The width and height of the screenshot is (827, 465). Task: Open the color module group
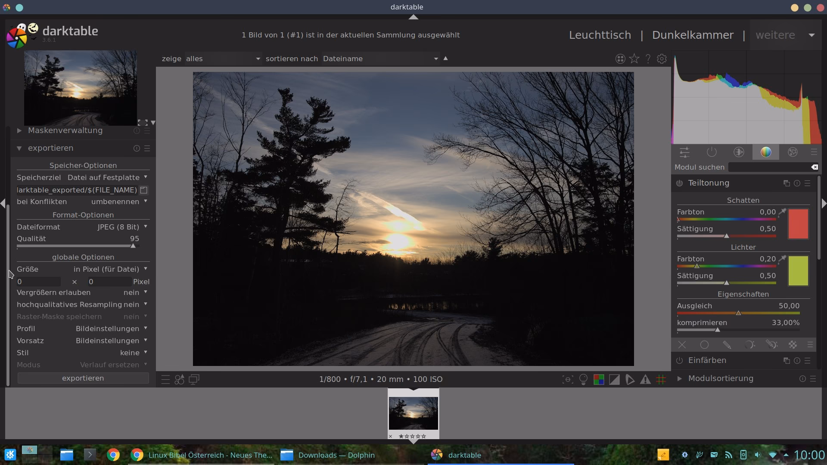coord(766,152)
